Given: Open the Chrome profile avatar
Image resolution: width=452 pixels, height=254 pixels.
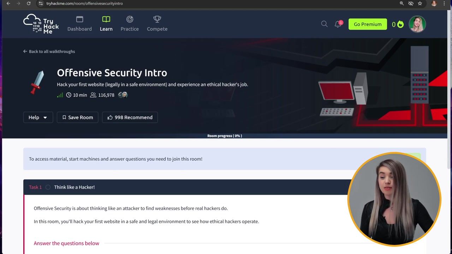Looking at the screenshot, I should (434, 4).
